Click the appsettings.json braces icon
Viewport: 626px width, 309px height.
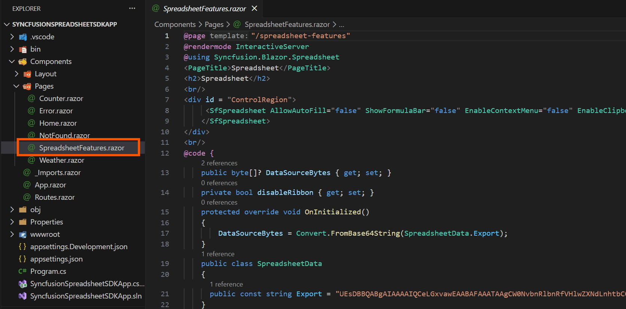pyautogui.click(x=22, y=259)
